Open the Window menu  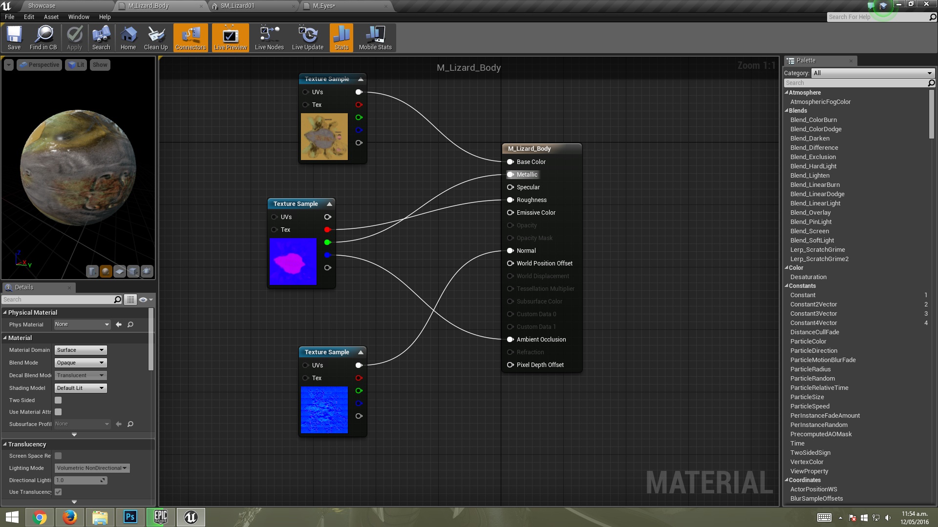click(79, 17)
